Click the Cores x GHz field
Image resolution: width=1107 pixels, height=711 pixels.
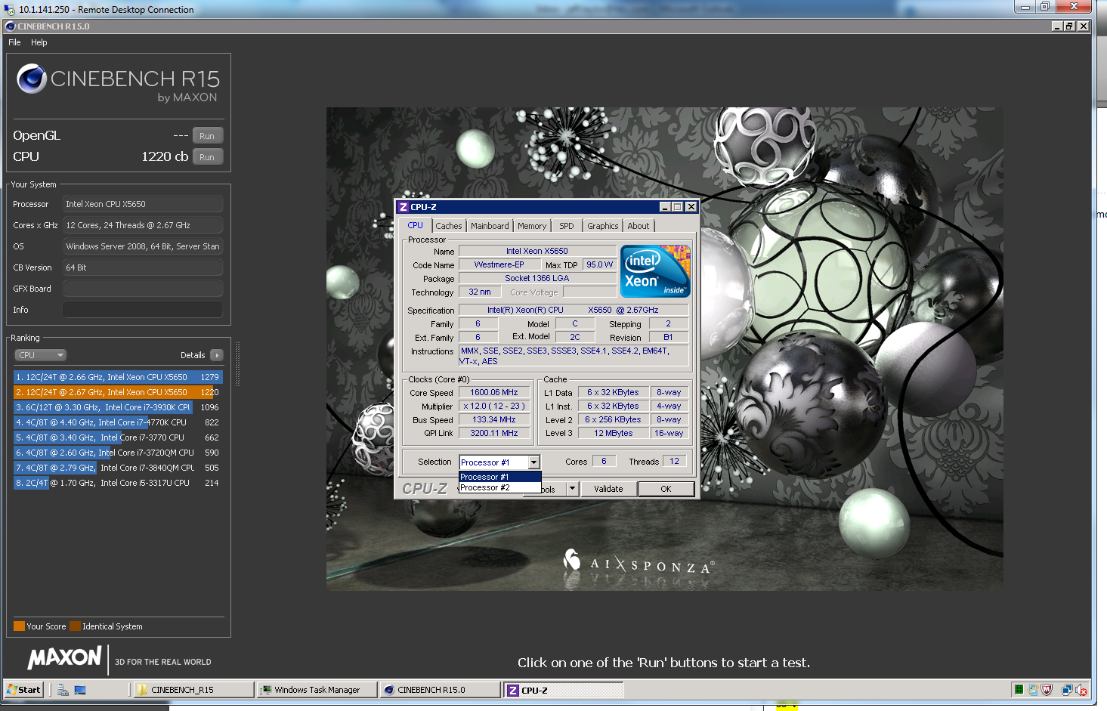pos(143,225)
